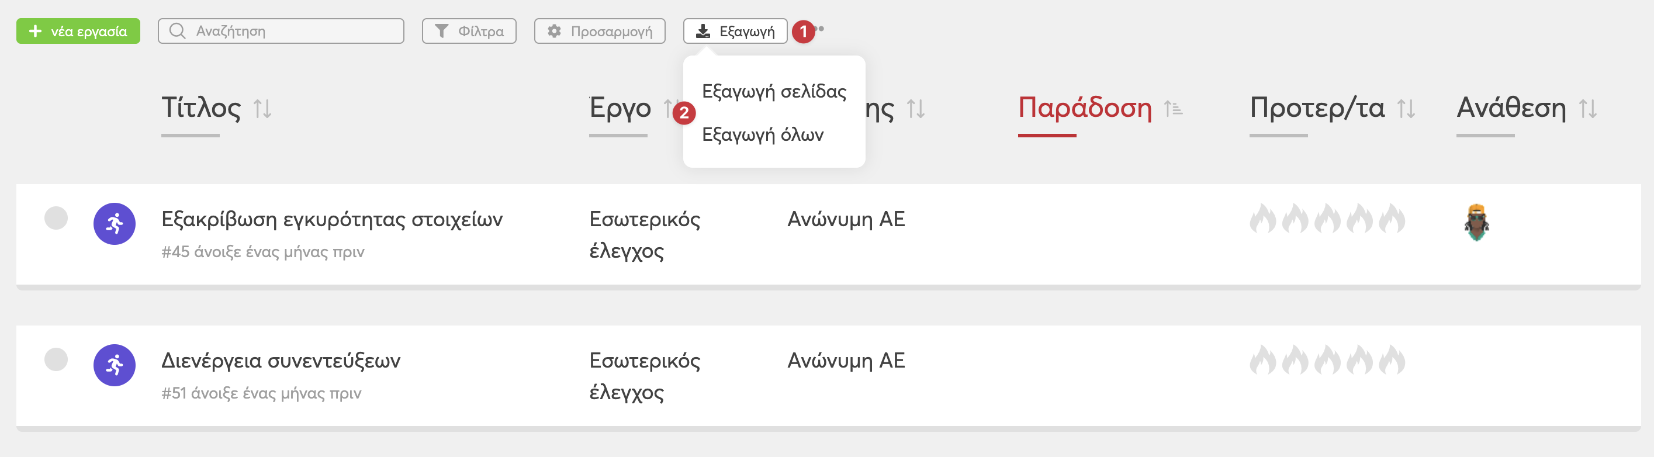Open task Εξακρίβωση εγκυρότητας στοιχείων
Screen dimensions: 1654x457
point(331,220)
